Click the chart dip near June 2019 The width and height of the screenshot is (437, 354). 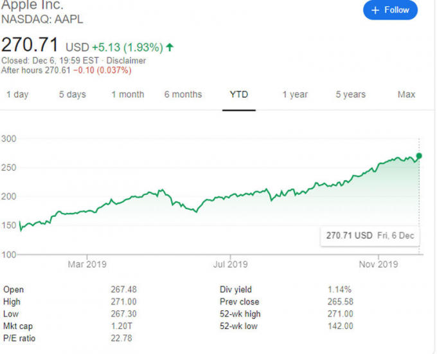pyautogui.click(x=197, y=212)
